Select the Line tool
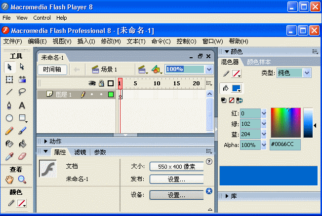322x216 pixels. point(9,92)
